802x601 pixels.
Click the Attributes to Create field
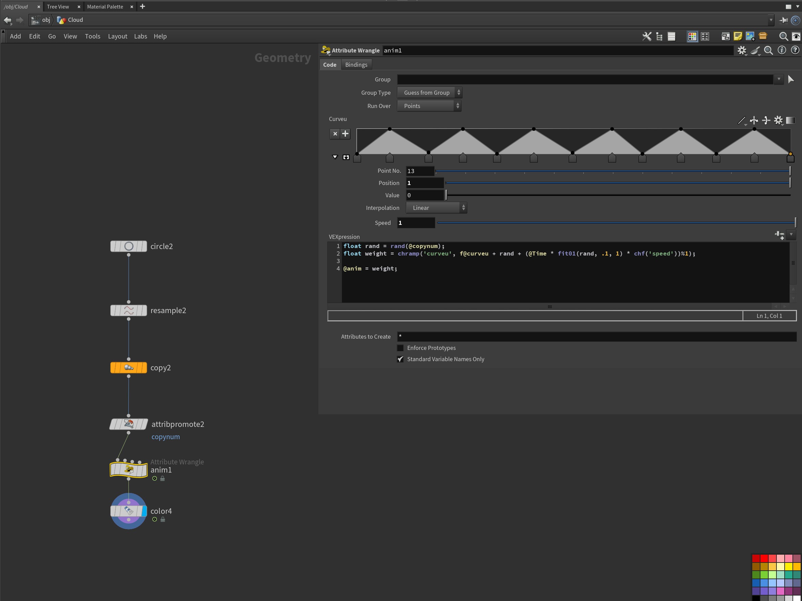pyautogui.click(x=596, y=337)
